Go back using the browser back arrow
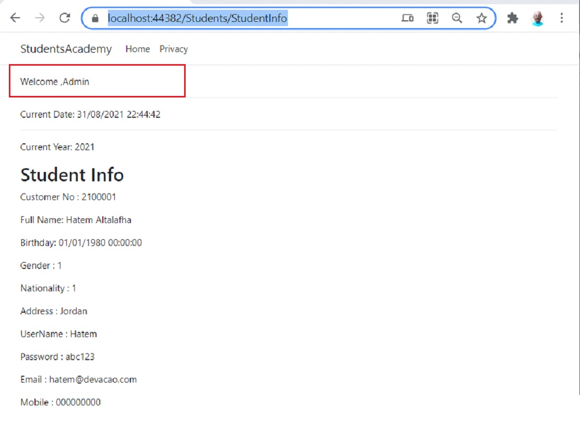The width and height of the screenshot is (580, 444). pos(15,18)
